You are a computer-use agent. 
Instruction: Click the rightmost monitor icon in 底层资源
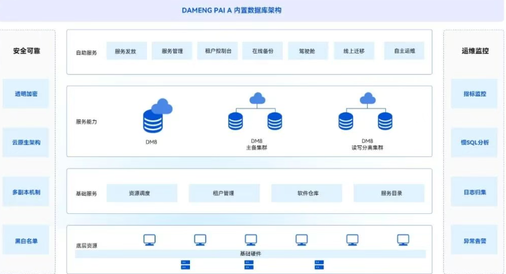pyautogui.click(x=403, y=240)
